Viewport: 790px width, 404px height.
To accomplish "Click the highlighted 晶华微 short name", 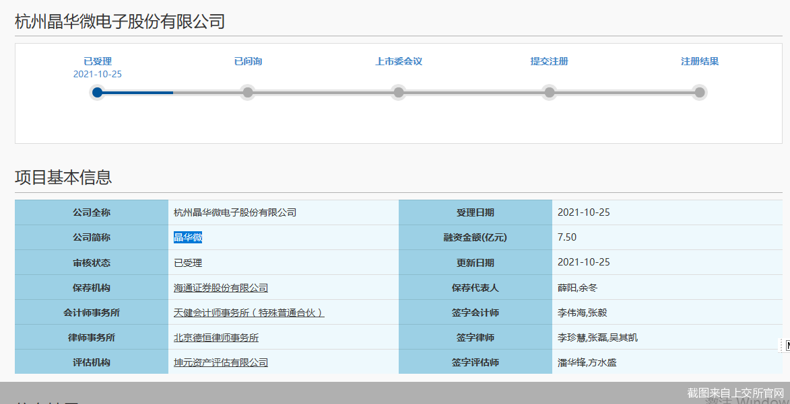I will tap(188, 237).
